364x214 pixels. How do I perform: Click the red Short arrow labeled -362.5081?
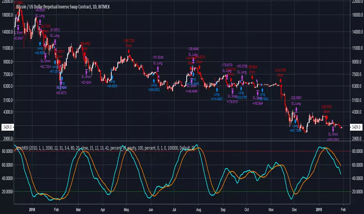326,116
